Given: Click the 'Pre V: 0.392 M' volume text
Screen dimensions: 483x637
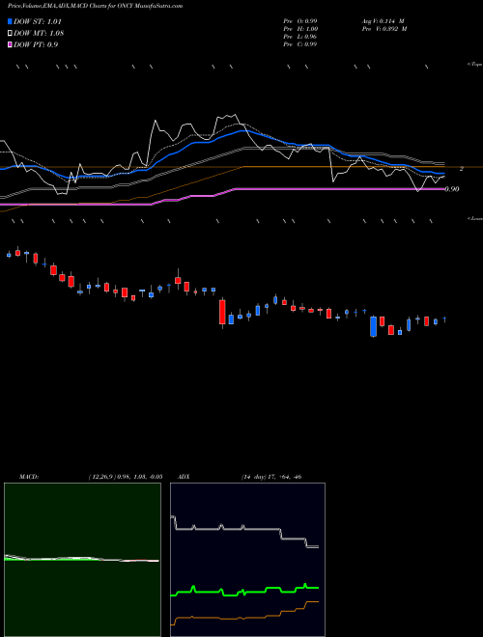Looking at the screenshot, I should click(x=384, y=29).
